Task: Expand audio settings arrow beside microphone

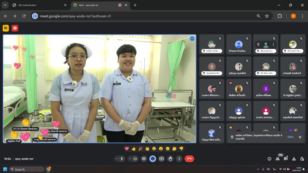Action: pyautogui.click(x=116, y=159)
